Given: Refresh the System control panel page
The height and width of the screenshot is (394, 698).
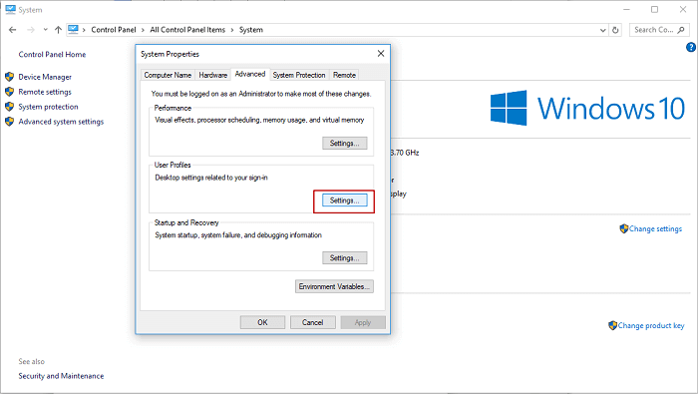Looking at the screenshot, I should pyautogui.click(x=615, y=30).
